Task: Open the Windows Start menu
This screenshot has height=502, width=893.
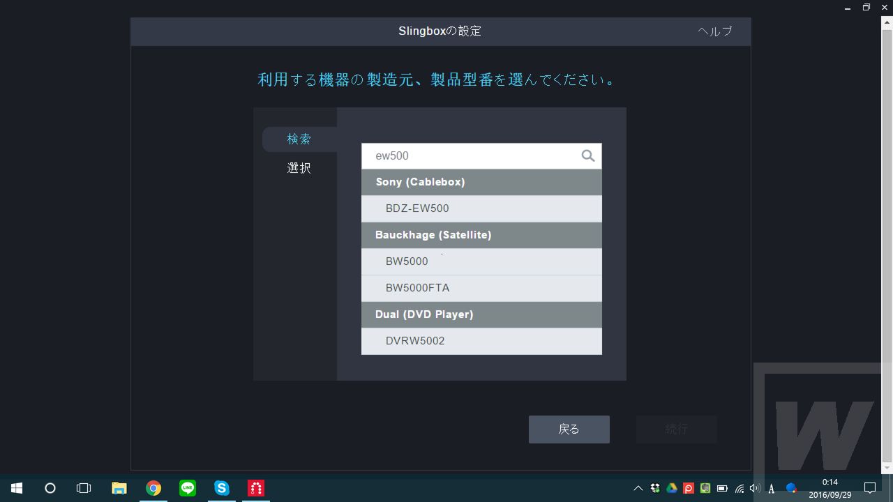Action: [17, 488]
